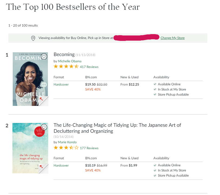
Task: Open Becoming book title
Action: (x=64, y=54)
